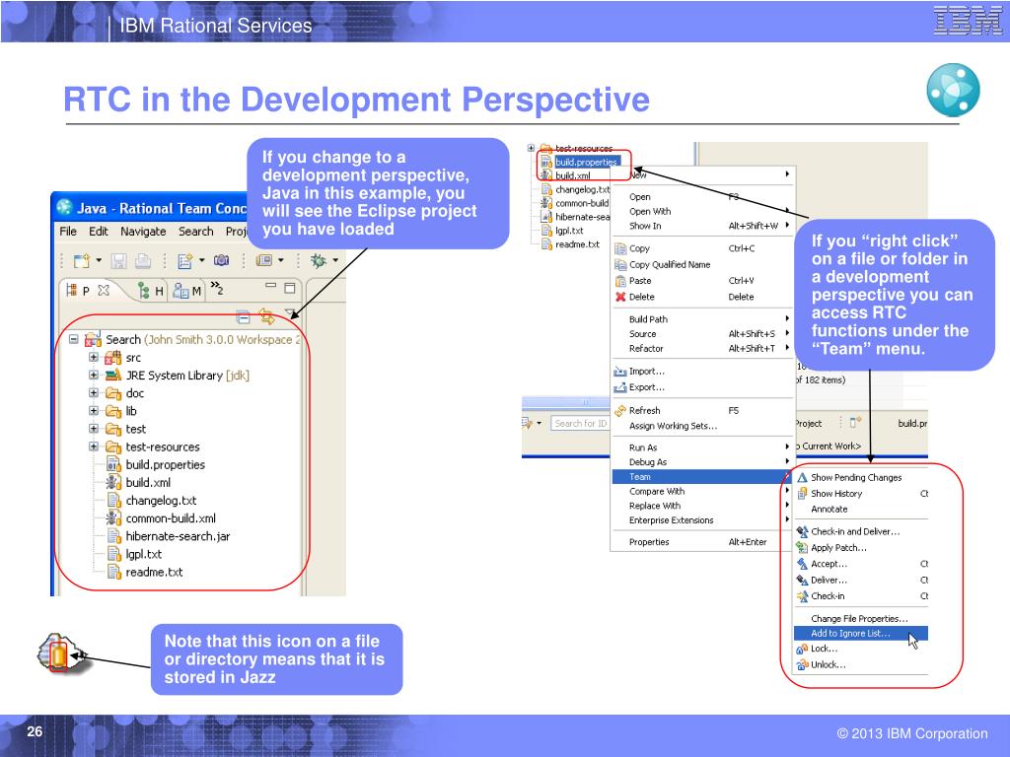Image resolution: width=1010 pixels, height=757 pixels.
Task: Collapse the Search project tree node
Action: pos(74,339)
